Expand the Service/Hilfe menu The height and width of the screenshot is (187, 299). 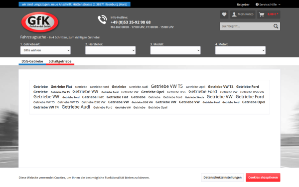tap(268, 4)
